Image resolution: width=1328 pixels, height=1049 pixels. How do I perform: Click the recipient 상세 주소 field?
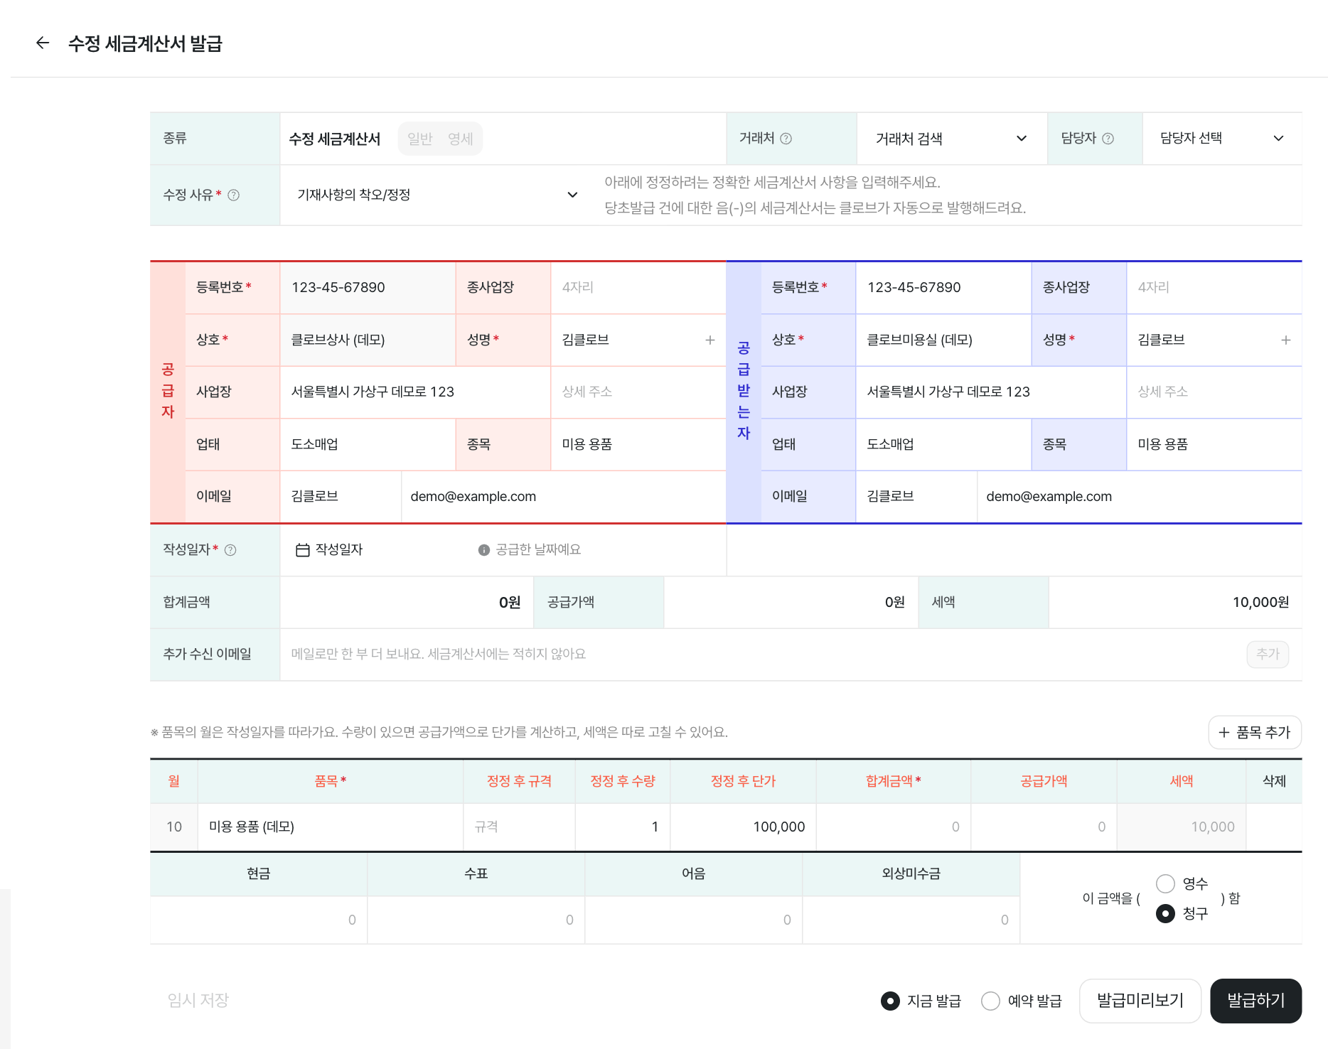point(1214,392)
